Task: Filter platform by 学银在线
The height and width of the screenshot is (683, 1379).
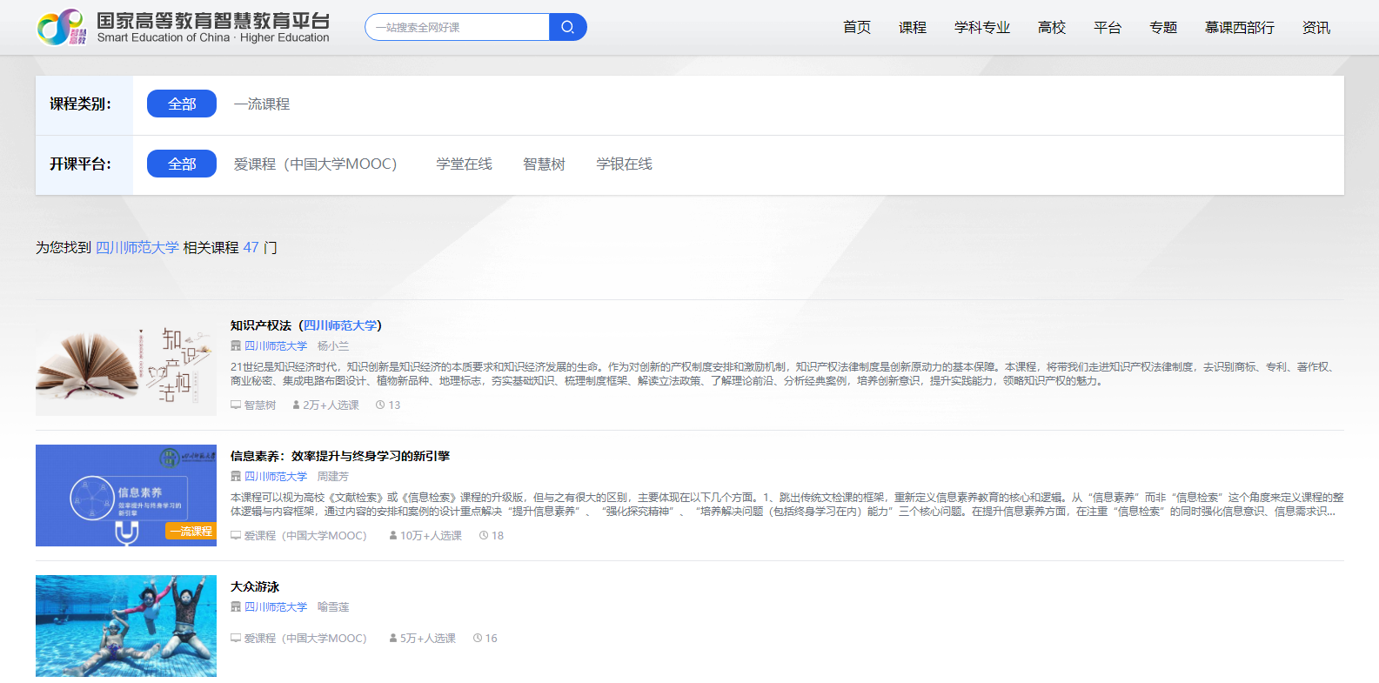Action: (625, 164)
